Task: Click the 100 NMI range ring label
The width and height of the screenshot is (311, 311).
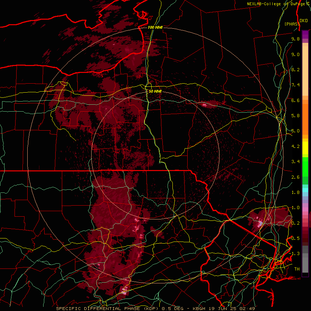Action: [155, 27]
